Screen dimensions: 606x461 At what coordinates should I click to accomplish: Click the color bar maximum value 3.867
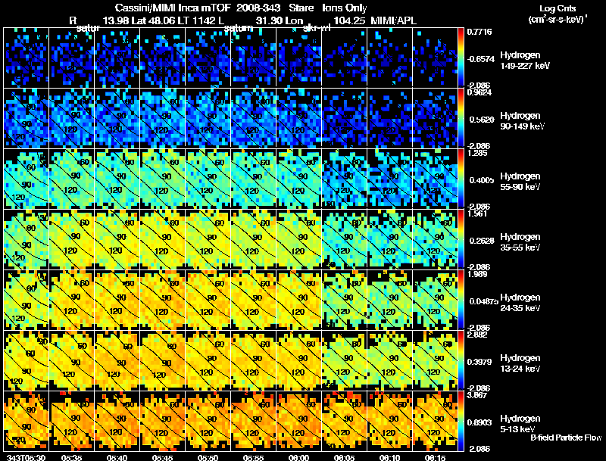point(477,395)
